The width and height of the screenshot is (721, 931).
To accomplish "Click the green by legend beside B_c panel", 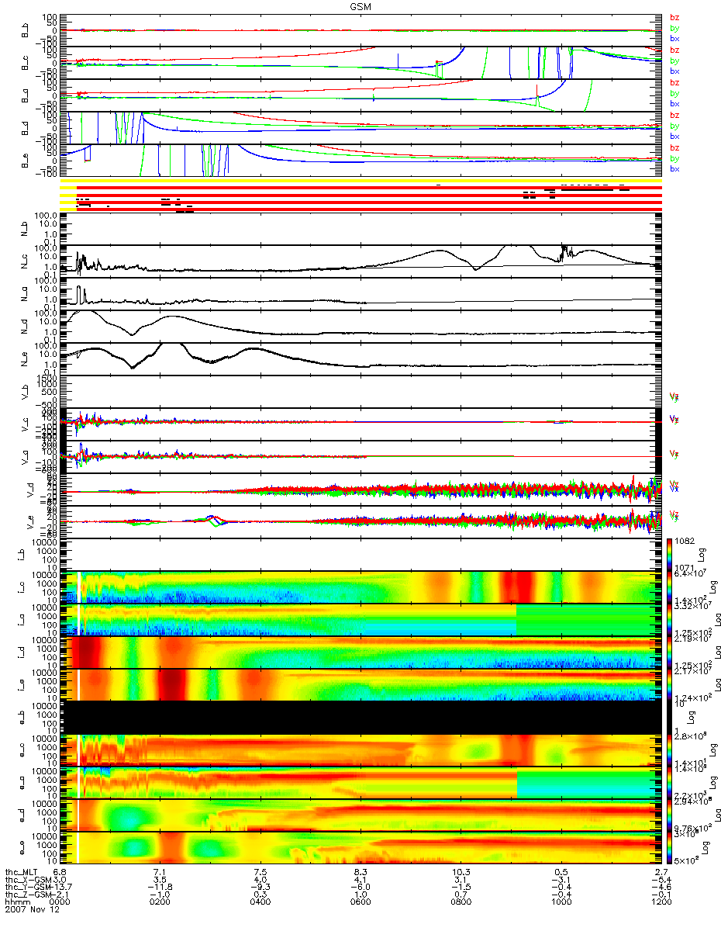I will (x=674, y=61).
